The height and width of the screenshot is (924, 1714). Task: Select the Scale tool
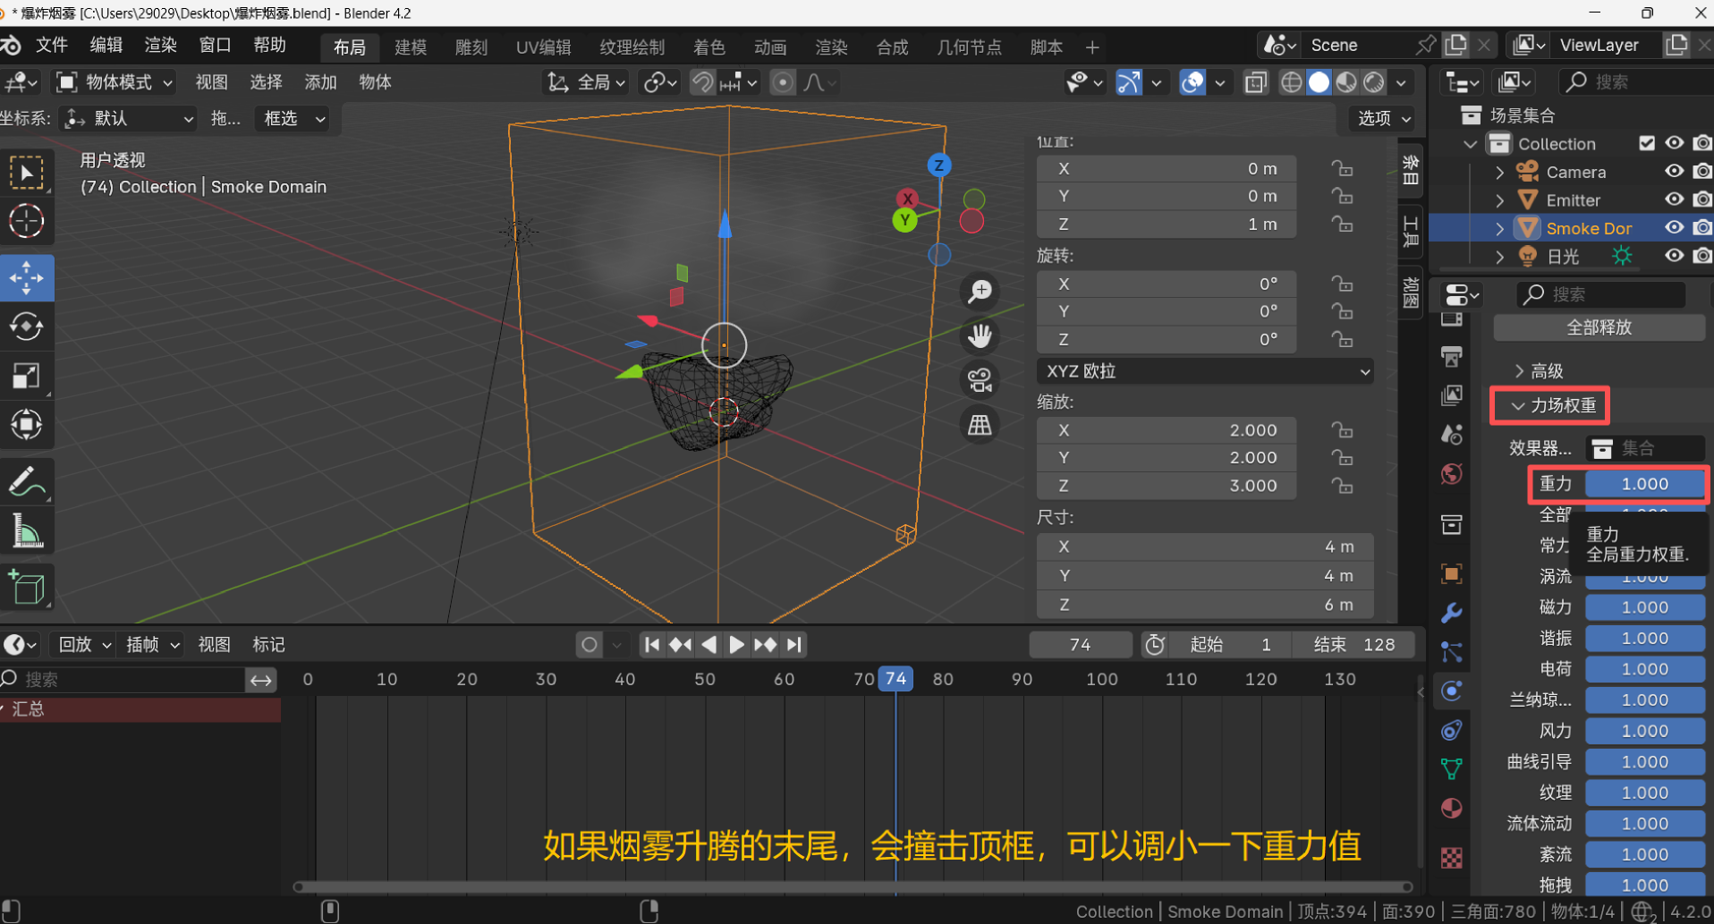click(x=27, y=376)
